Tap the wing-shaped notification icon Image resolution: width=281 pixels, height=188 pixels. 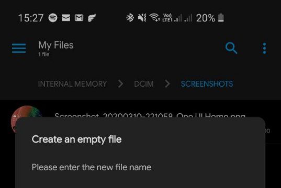[x=92, y=18]
